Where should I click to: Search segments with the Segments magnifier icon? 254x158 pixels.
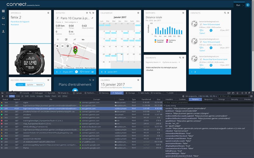[180, 58]
